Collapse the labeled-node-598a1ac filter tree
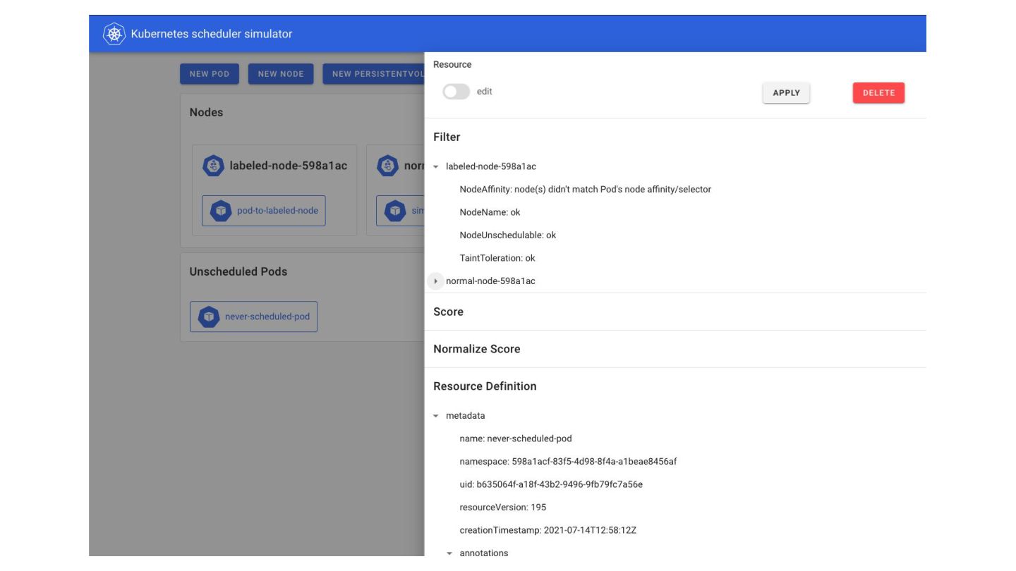 [435, 167]
